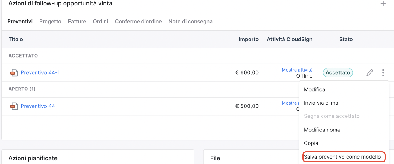Image resolution: width=394 pixels, height=164 pixels.
Task: Open the Preventivo 44-1 link
Action: [x=40, y=73]
